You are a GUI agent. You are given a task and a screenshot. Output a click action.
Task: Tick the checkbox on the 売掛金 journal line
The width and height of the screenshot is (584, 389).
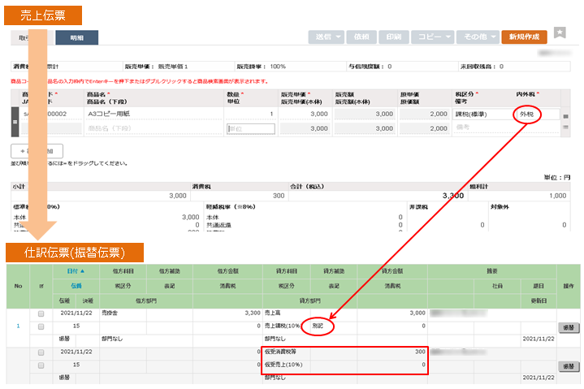[41, 313]
